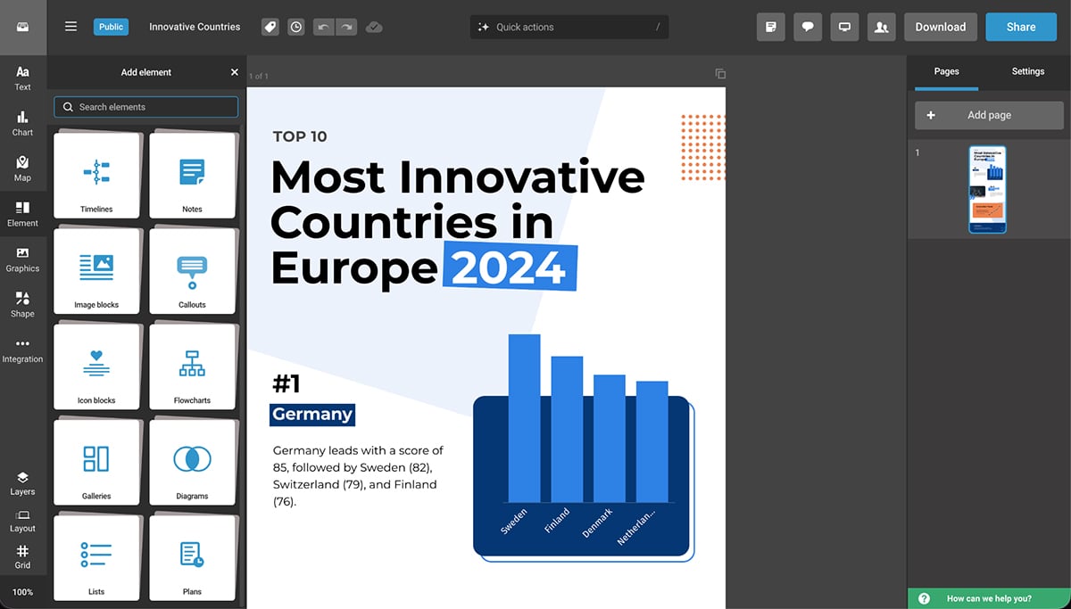Viewport: 1071px width, 609px height.
Task: Select the page 1 thumbnail
Action: (x=989, y=189)
